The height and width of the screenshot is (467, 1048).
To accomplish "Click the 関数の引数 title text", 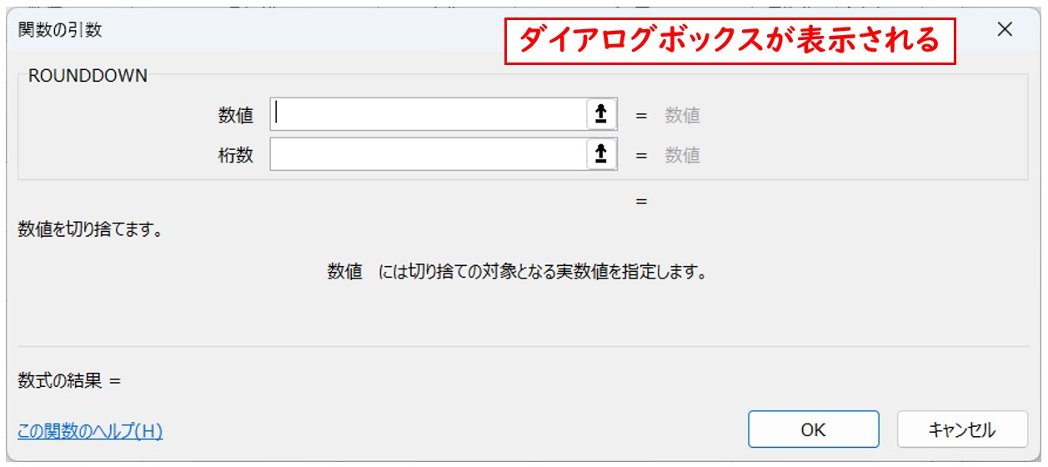I will 60,30.
